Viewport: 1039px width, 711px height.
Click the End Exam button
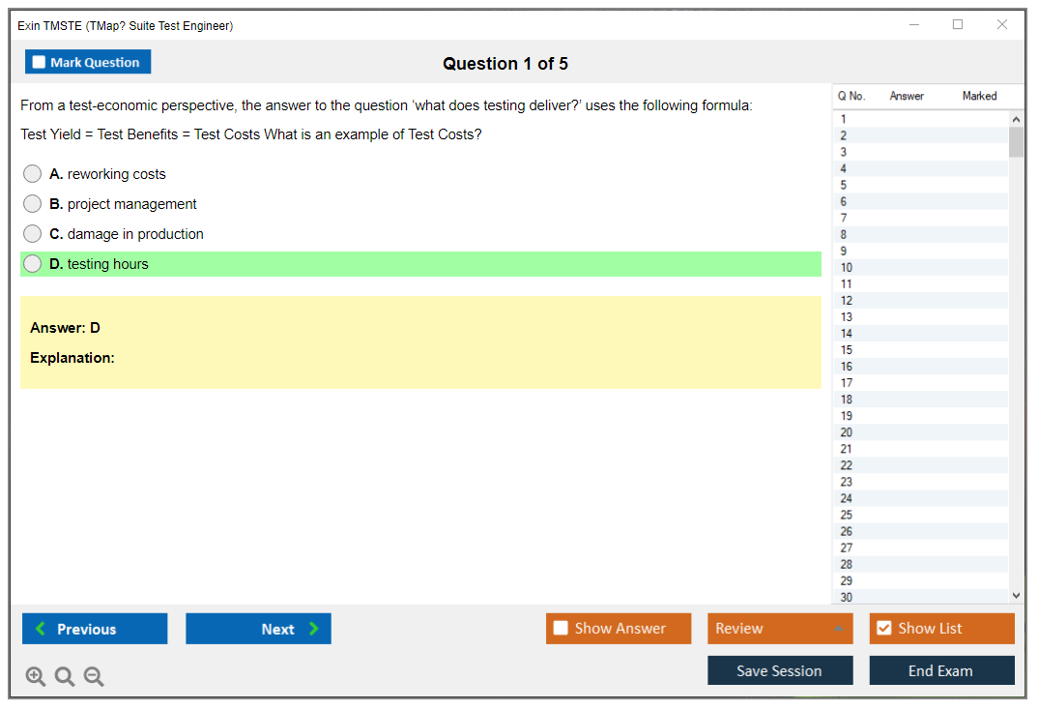[940, 671]
